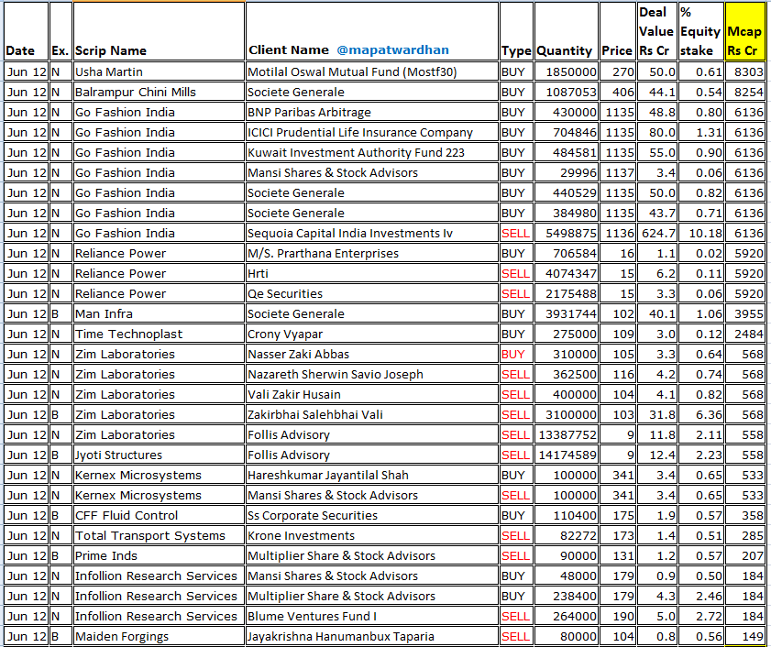
Task: Click the 'Time Technoplast' scrip cell
Action: (159, 334)
